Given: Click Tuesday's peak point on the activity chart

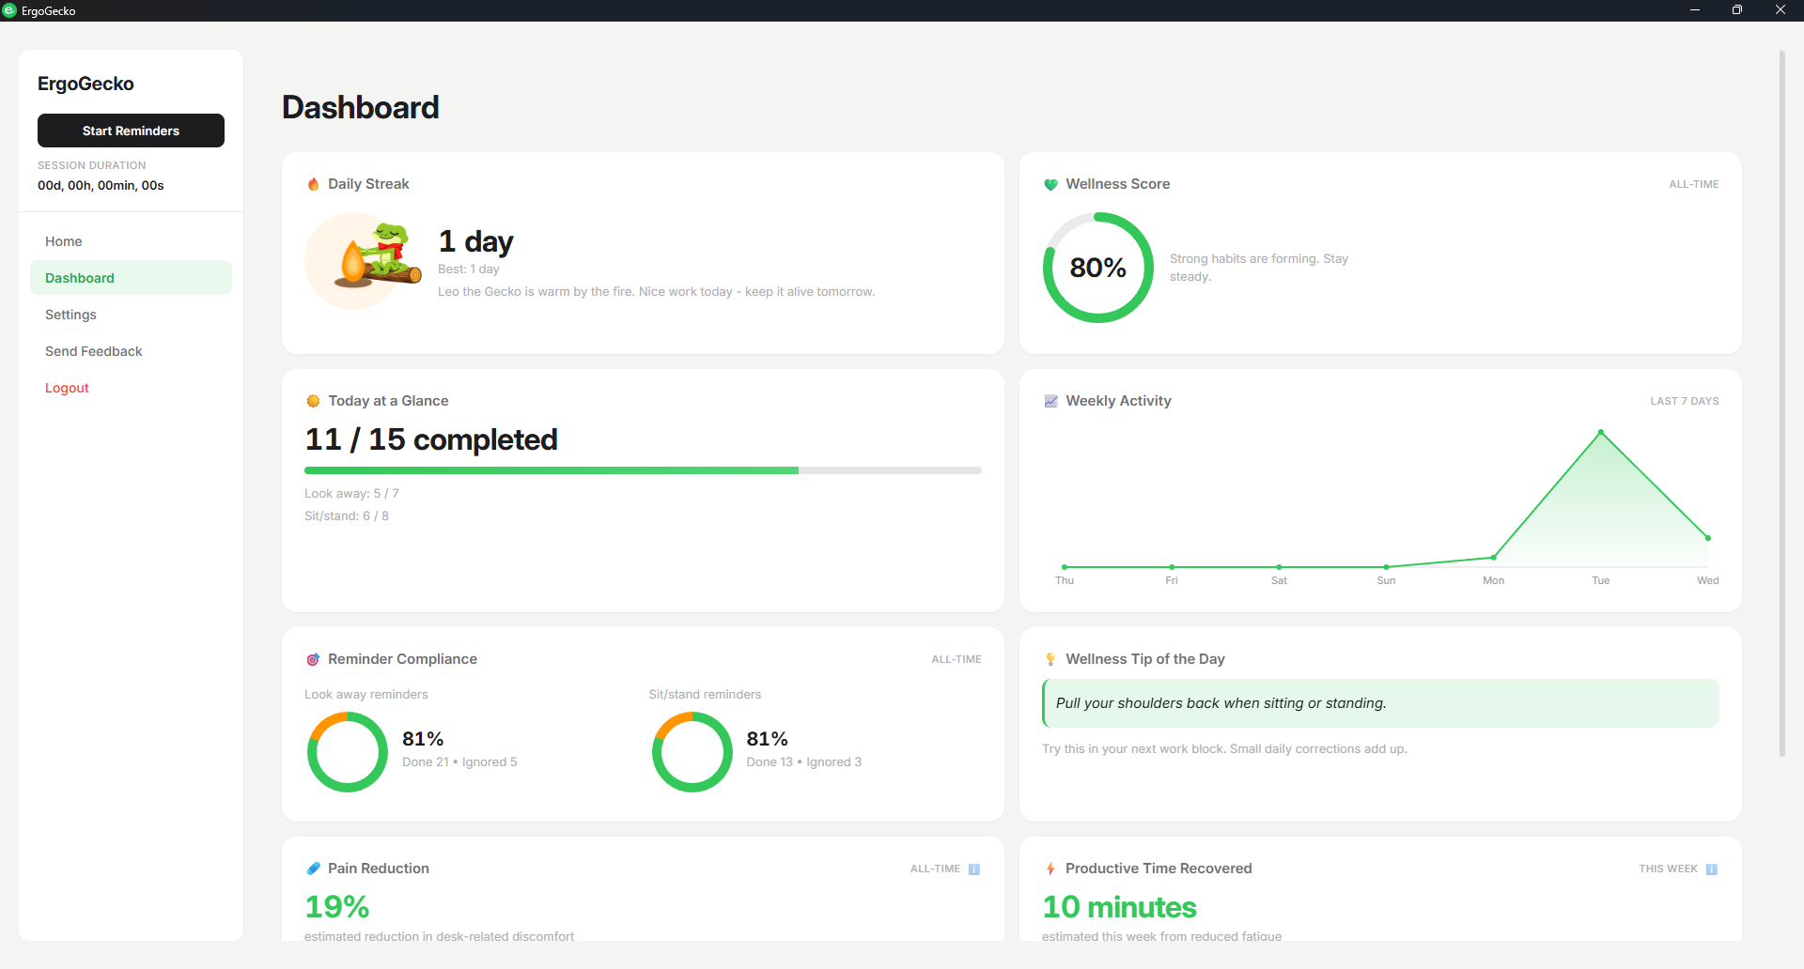Looking at the screenshot, I should click(1600, 431).
